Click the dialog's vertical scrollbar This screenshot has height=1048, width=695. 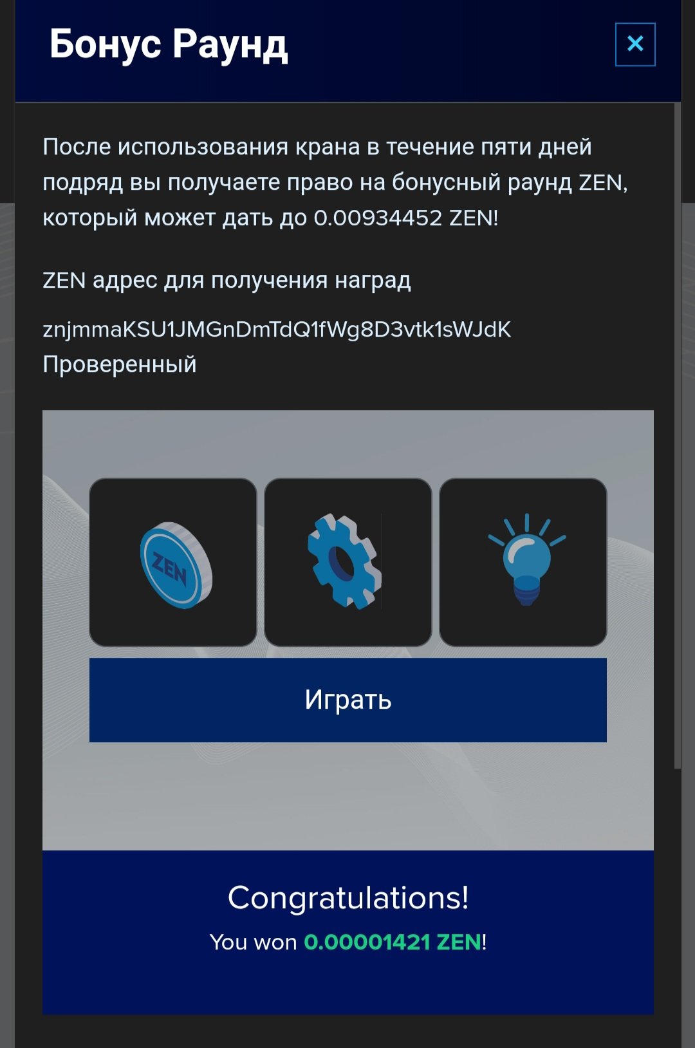click(677, 435)
